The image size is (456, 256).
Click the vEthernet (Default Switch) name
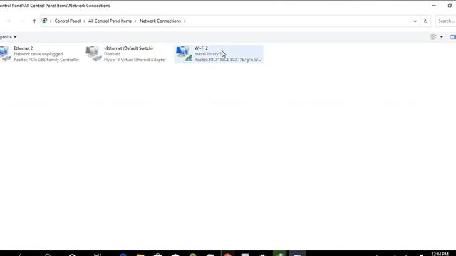click(x=128, y=48)
